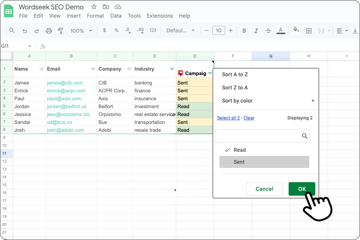
Task: Open the Edit menu
Action: coord(38,16)
